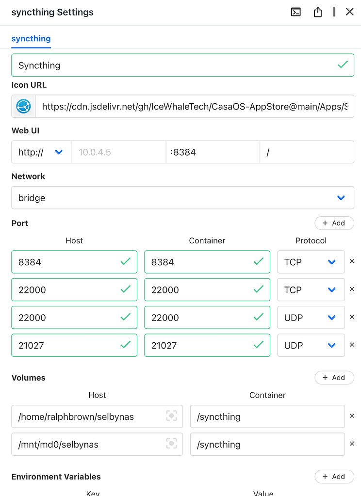Open the terminal console icon
361x496 pixels.
295,12
